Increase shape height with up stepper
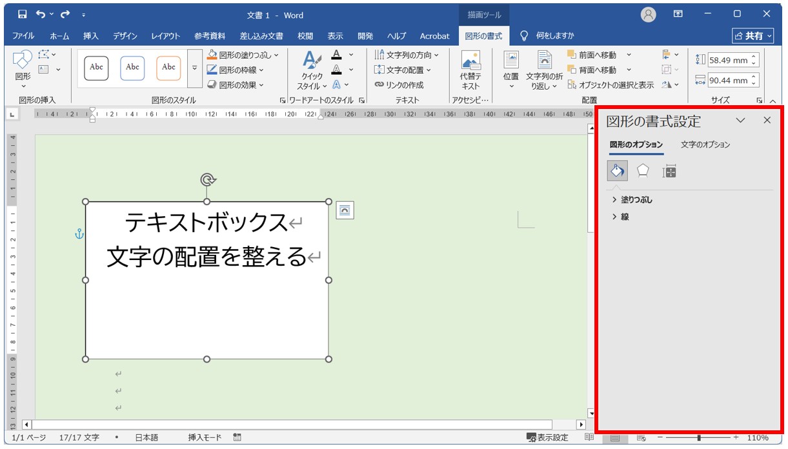Image resolution: width=788 pixels, height=449 pixels. [x=755, y=57]
